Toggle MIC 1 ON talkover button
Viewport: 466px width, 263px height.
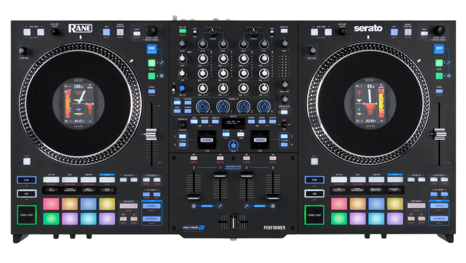coord(182,31)
